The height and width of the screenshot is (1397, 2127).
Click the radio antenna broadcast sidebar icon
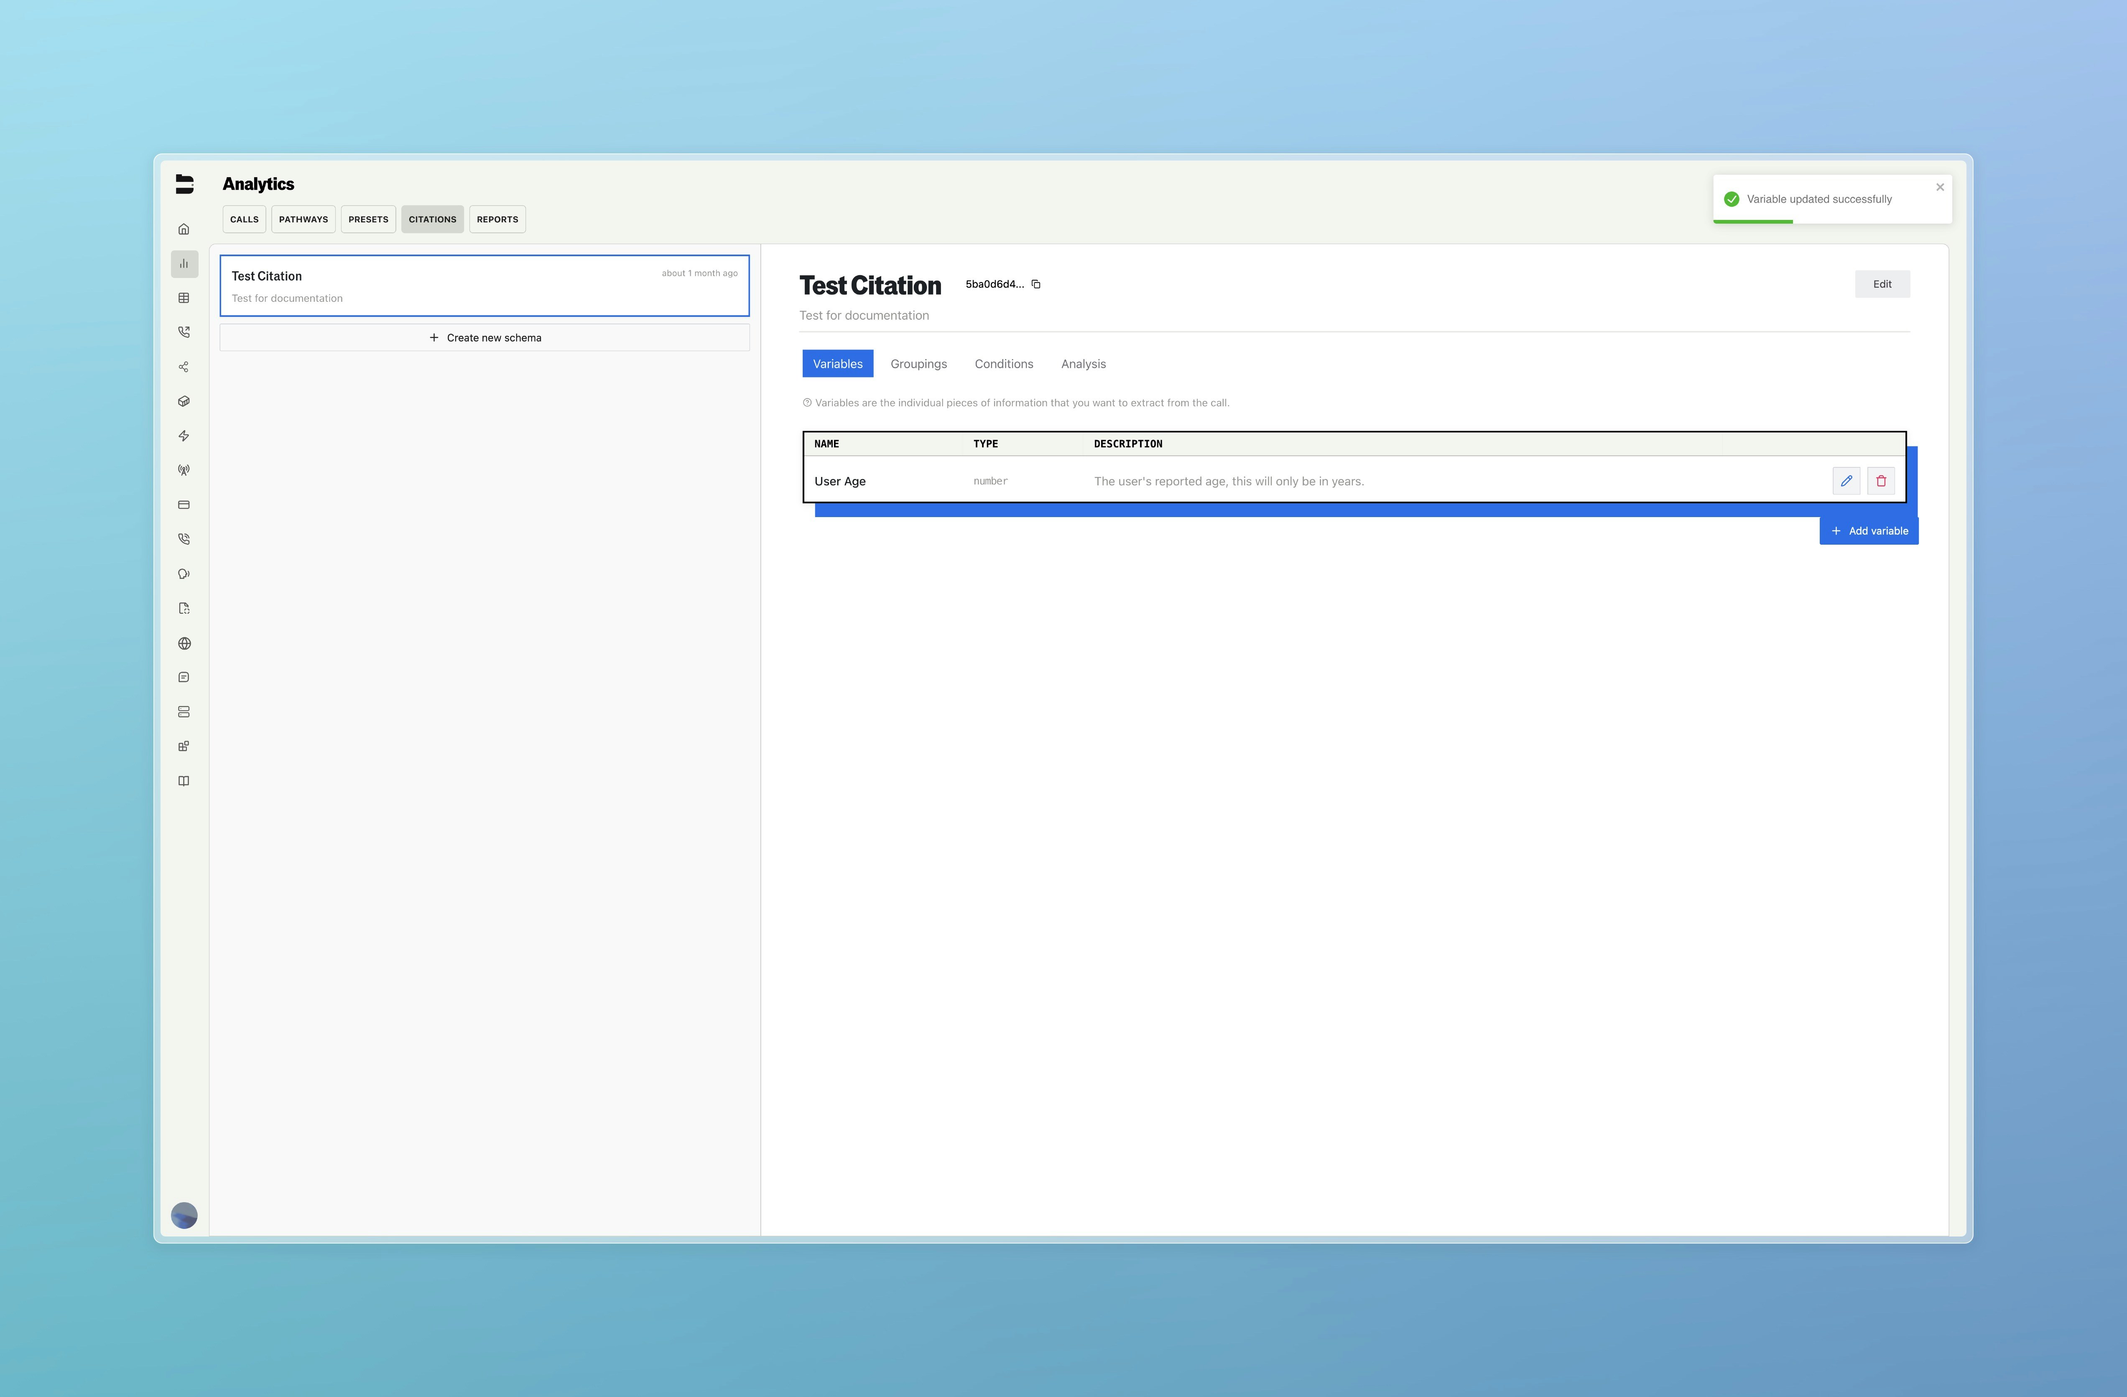(184, 470)
